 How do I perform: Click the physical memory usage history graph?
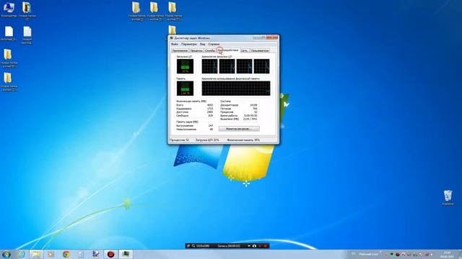point(236,88)
